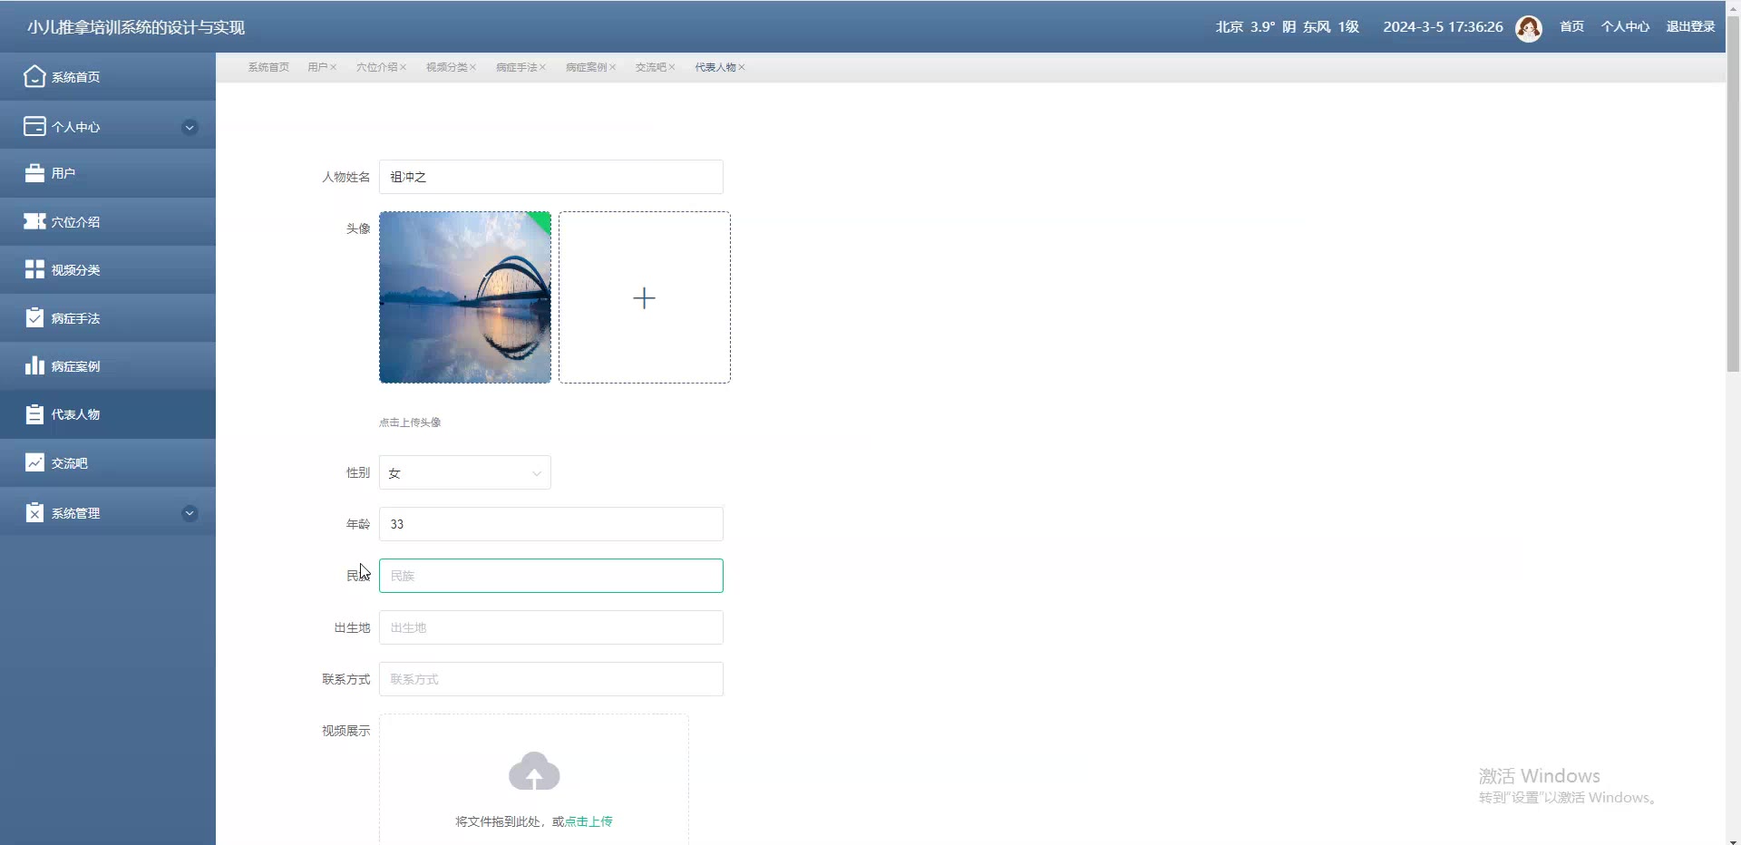The height and width of the screenshot is (845, 1741).
Task: Click the plus icon to add avatar image
Action: tap(644, 298)
